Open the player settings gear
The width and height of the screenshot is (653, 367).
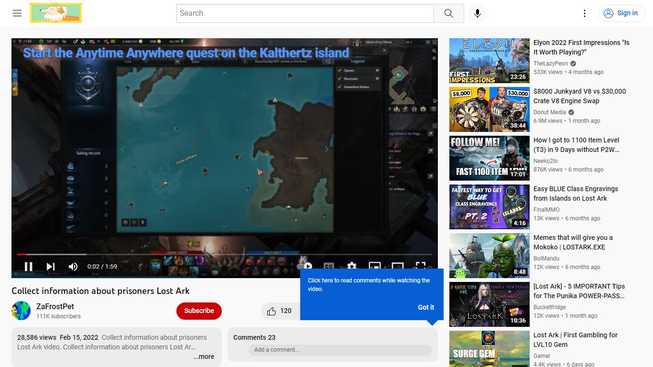tap(352, 266)
